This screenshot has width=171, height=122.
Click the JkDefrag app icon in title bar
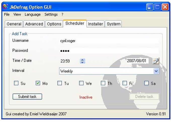(6, 7)
